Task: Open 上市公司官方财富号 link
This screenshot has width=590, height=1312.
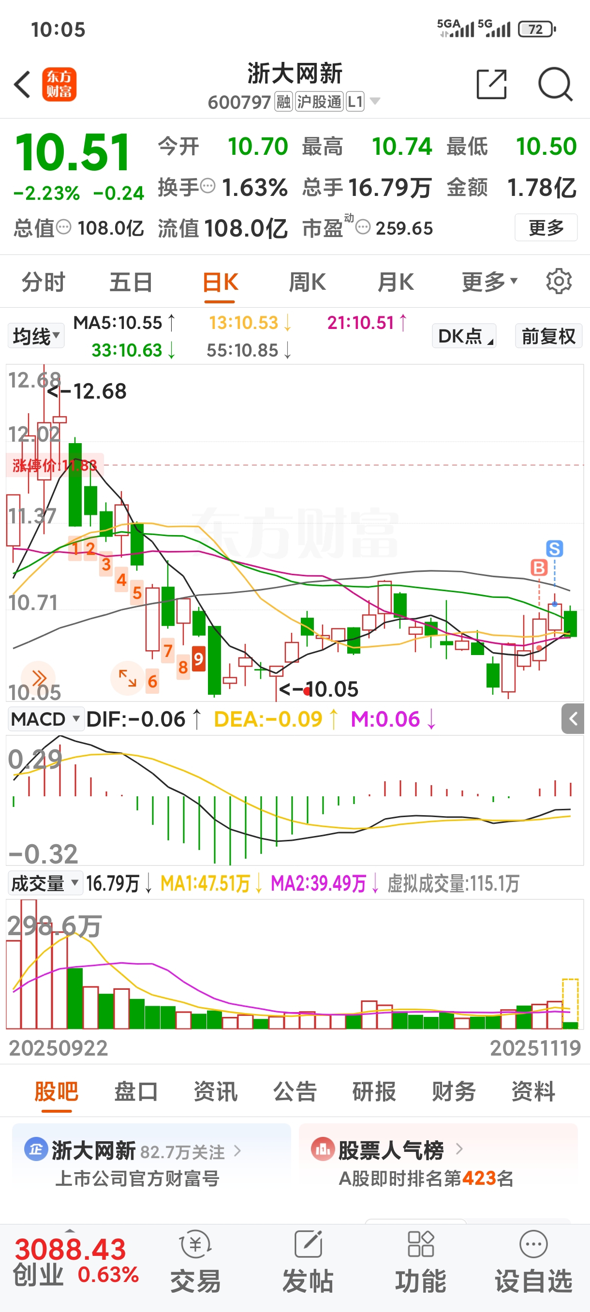Action: click(137, 1178)
